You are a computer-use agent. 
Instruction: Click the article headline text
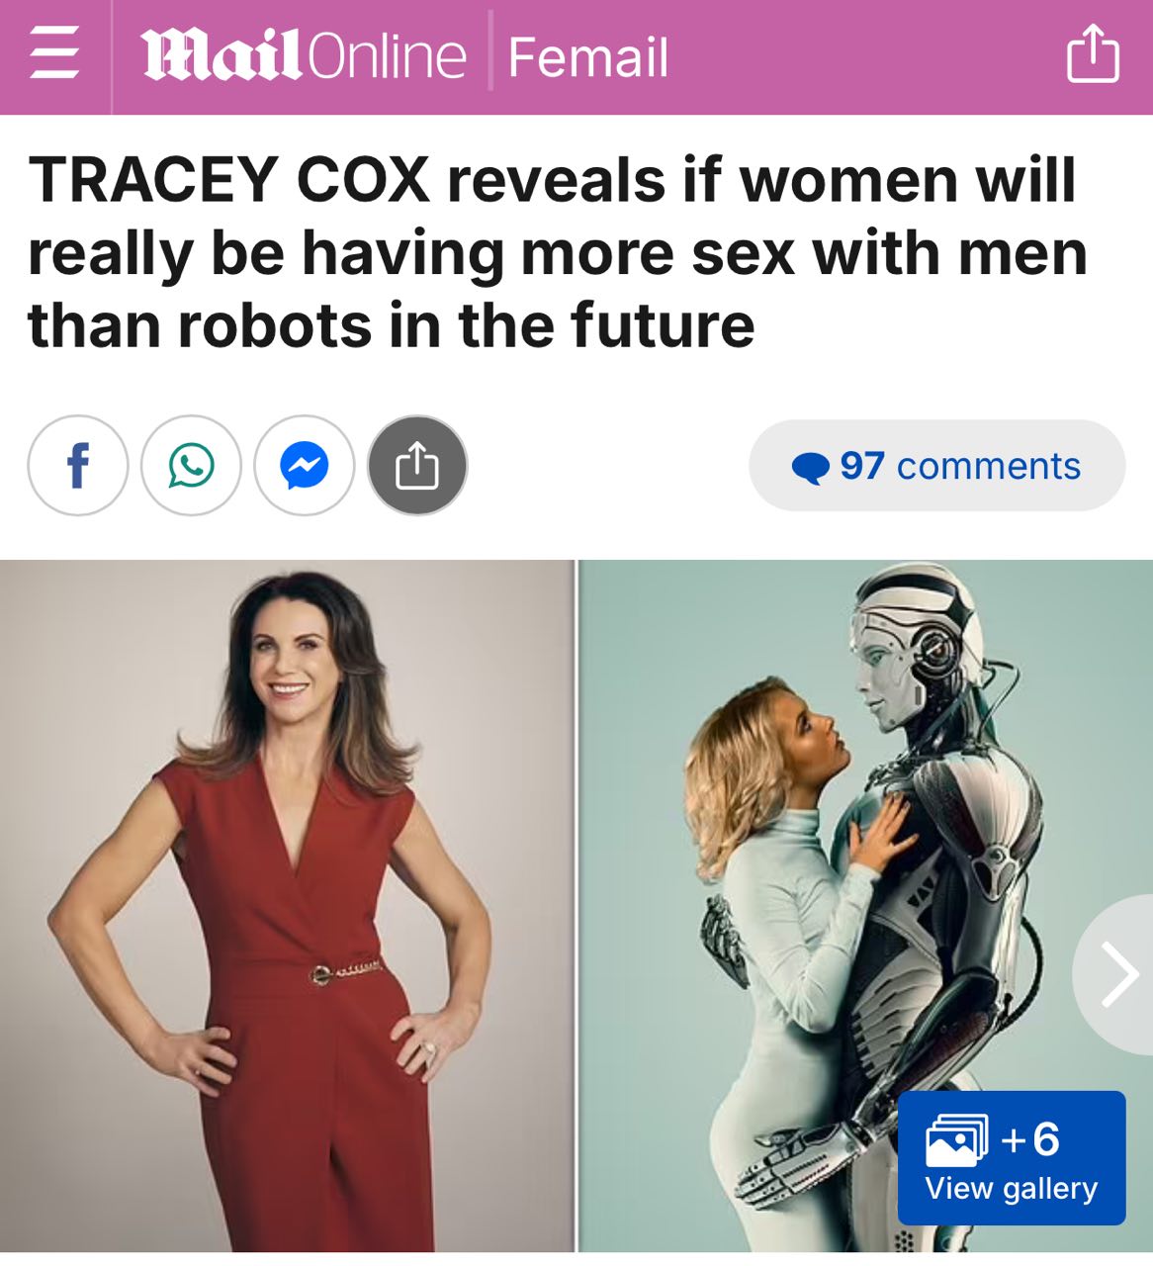tap(557, 253)
